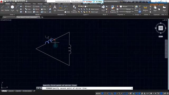The image size is (169, 95).
Task: Select the Polyline tool
Action: click(x=7, y=8)
